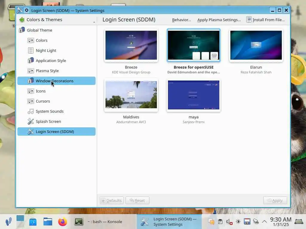The width and height of the screenshot is (306, 229).
Task: Click the show desktop icon in taskbar
Action: (x=299, y=222)
